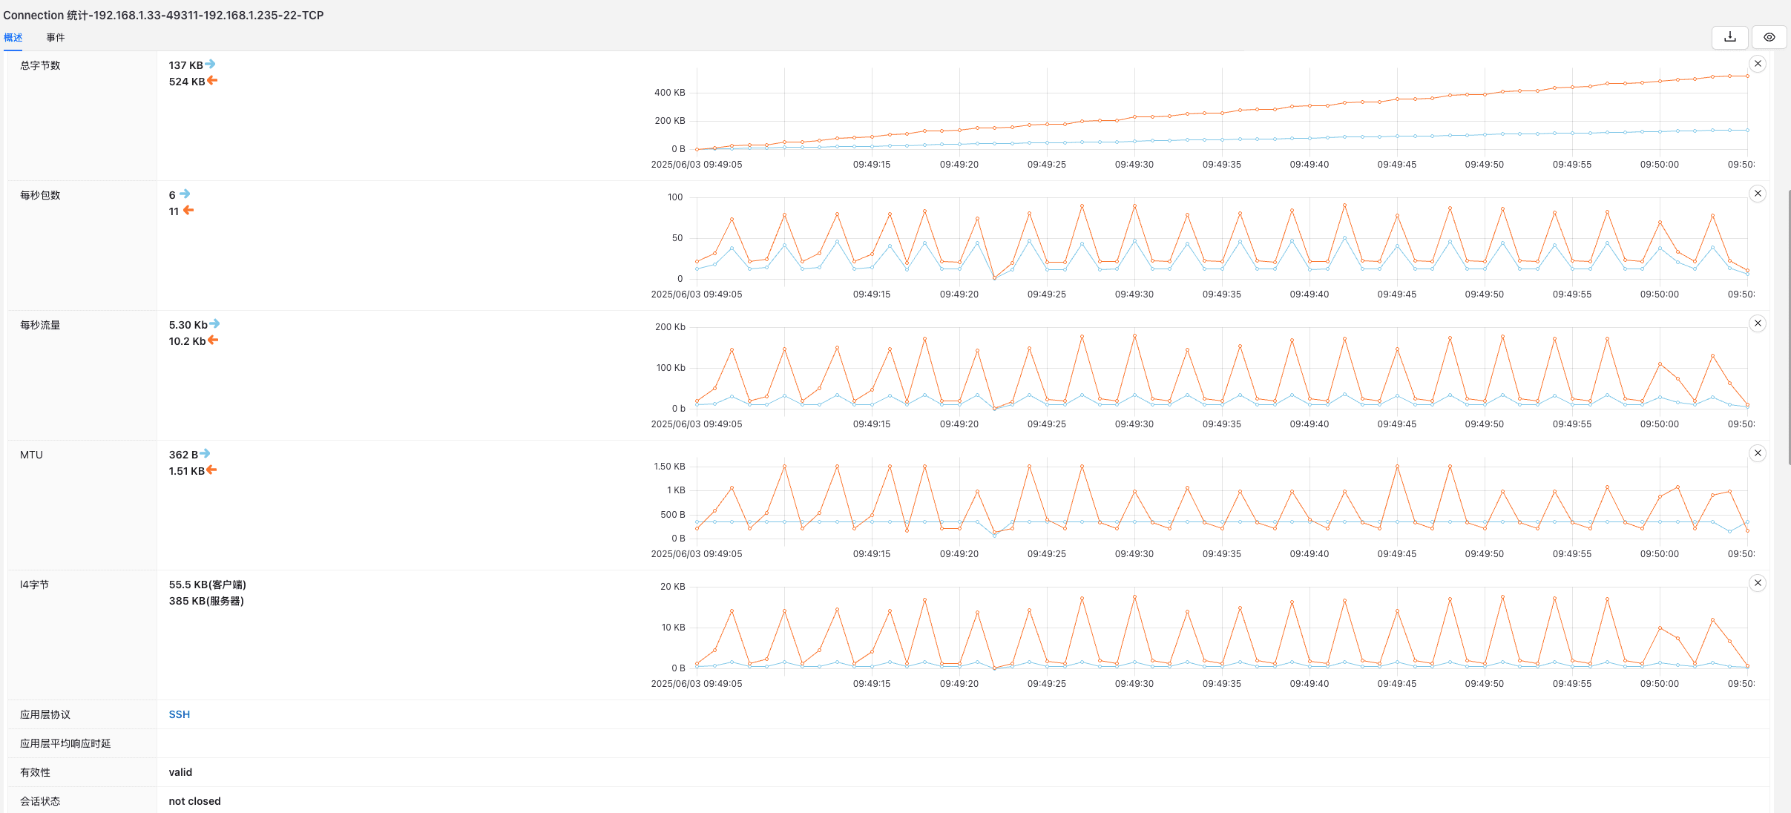Close the l4字节 chart
Image resolution: width=1791 pixels, height=813 pixels.
tap(1758, 583)
